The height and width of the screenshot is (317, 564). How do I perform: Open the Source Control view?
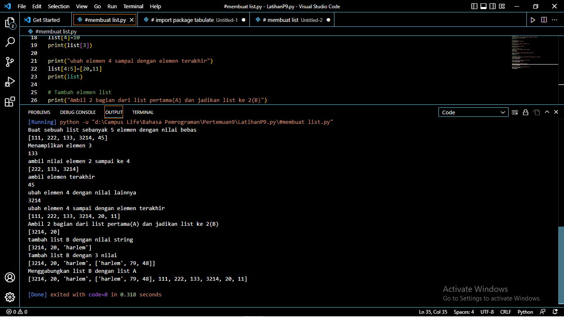[x=10, y=62]
